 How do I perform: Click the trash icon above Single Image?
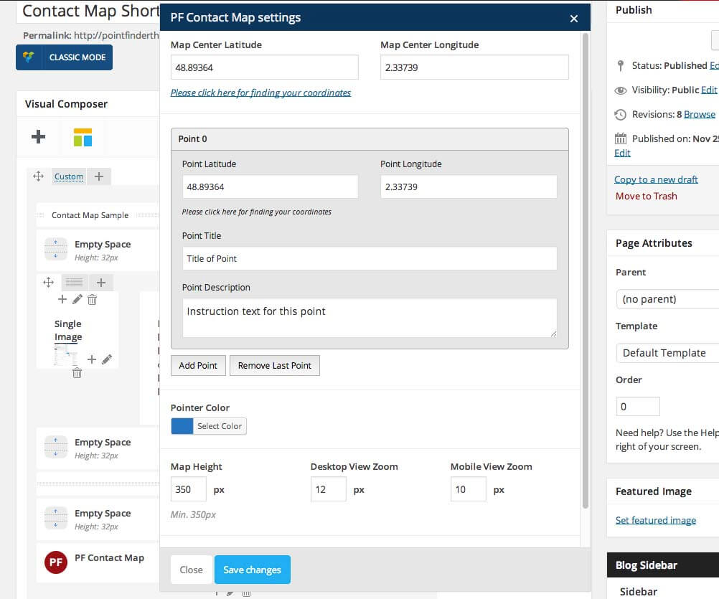click(92, 299)
